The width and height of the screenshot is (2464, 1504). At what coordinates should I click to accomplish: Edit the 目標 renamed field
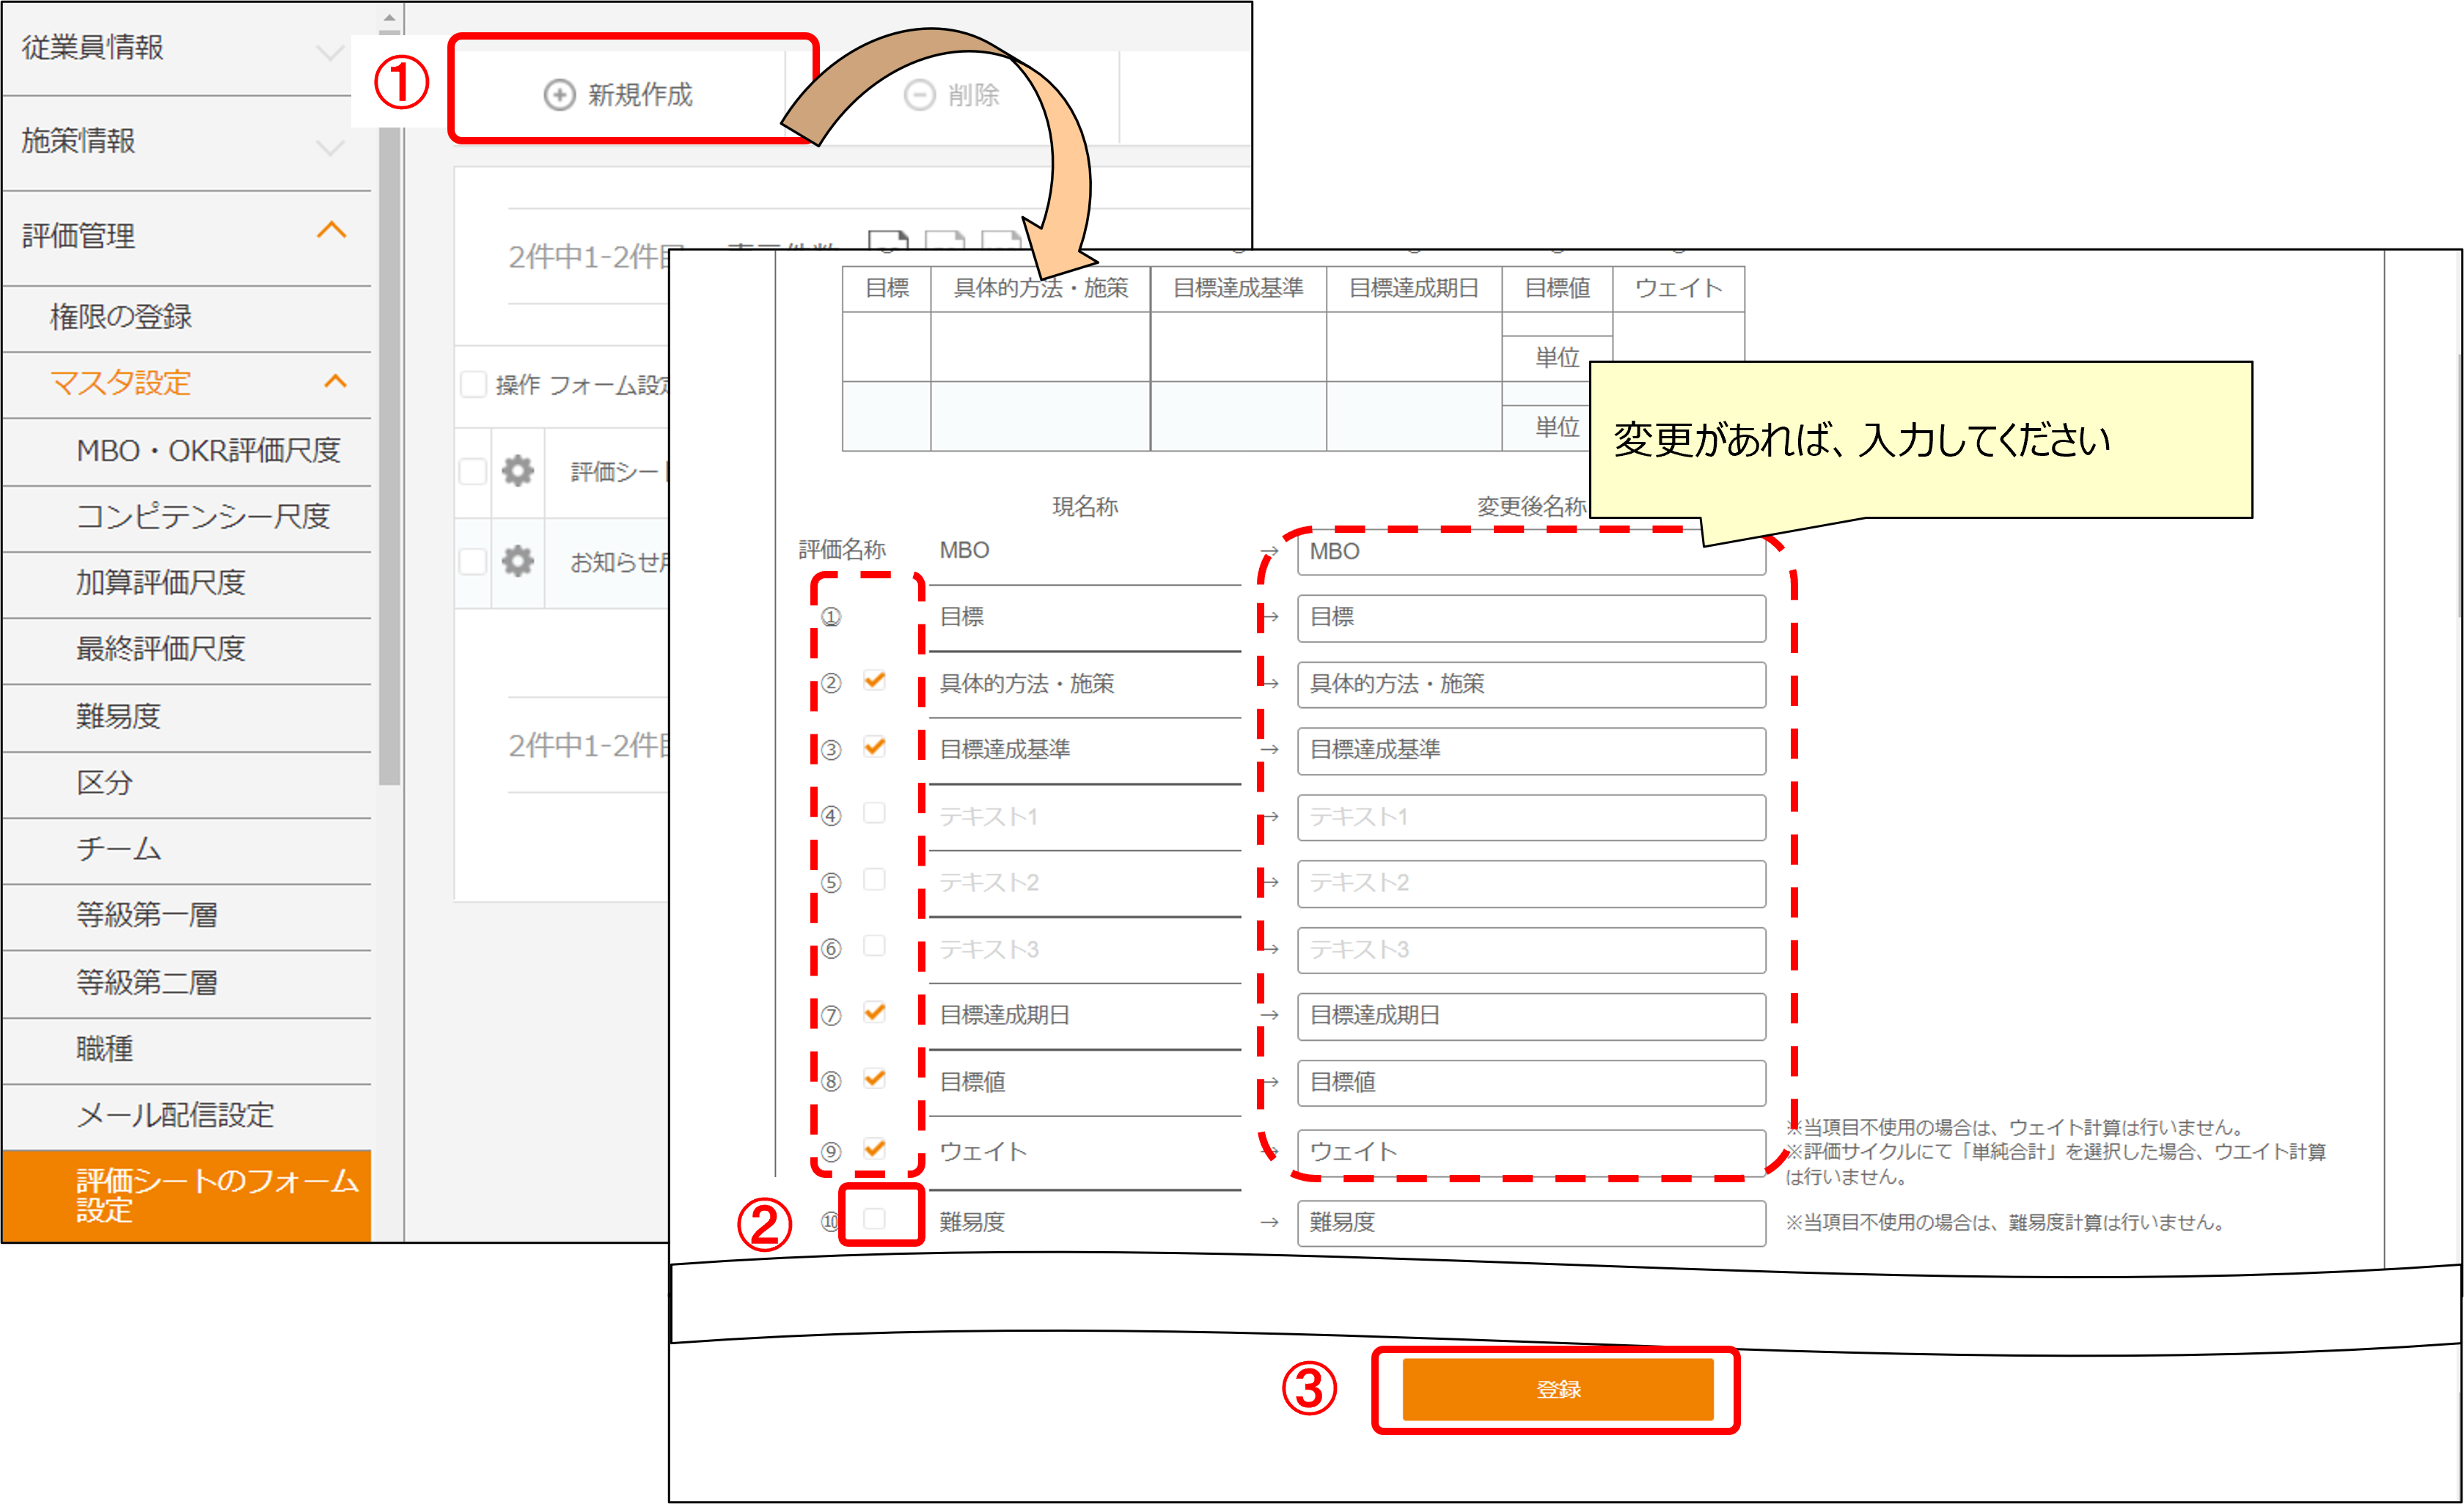[1531, 619]
